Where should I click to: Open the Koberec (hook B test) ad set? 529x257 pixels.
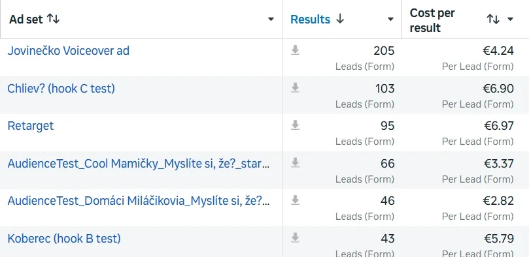point(64,239)
